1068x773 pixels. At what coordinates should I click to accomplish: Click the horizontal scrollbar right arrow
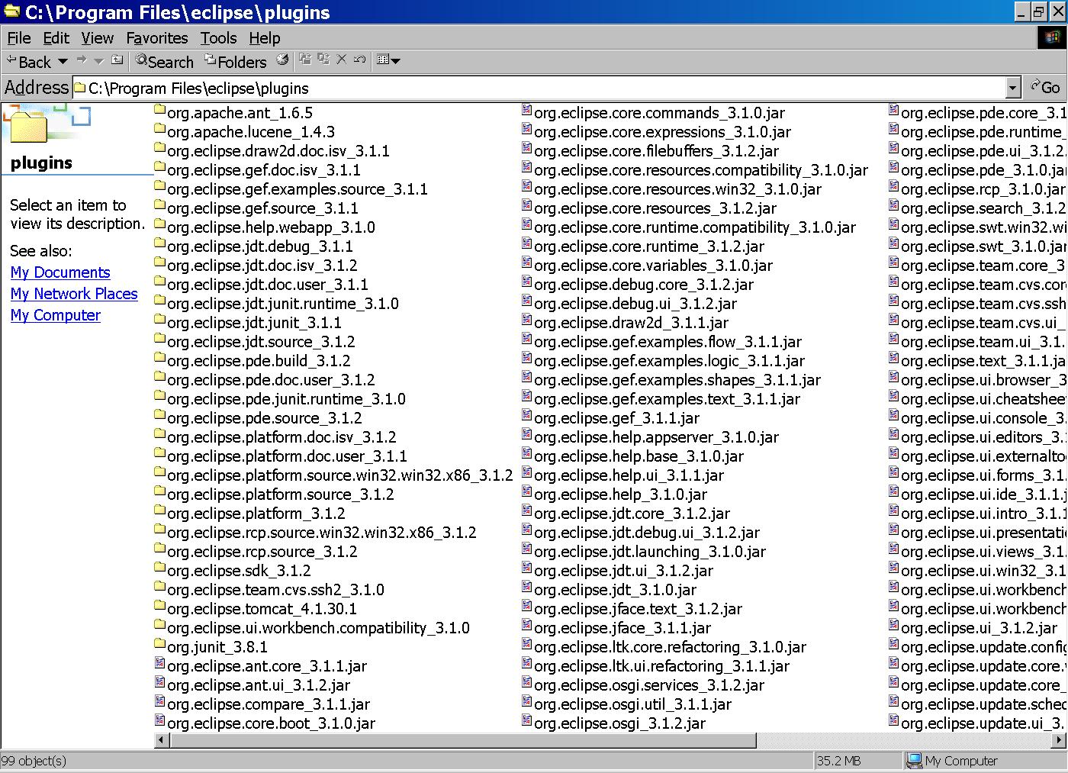pos(1059,740)
